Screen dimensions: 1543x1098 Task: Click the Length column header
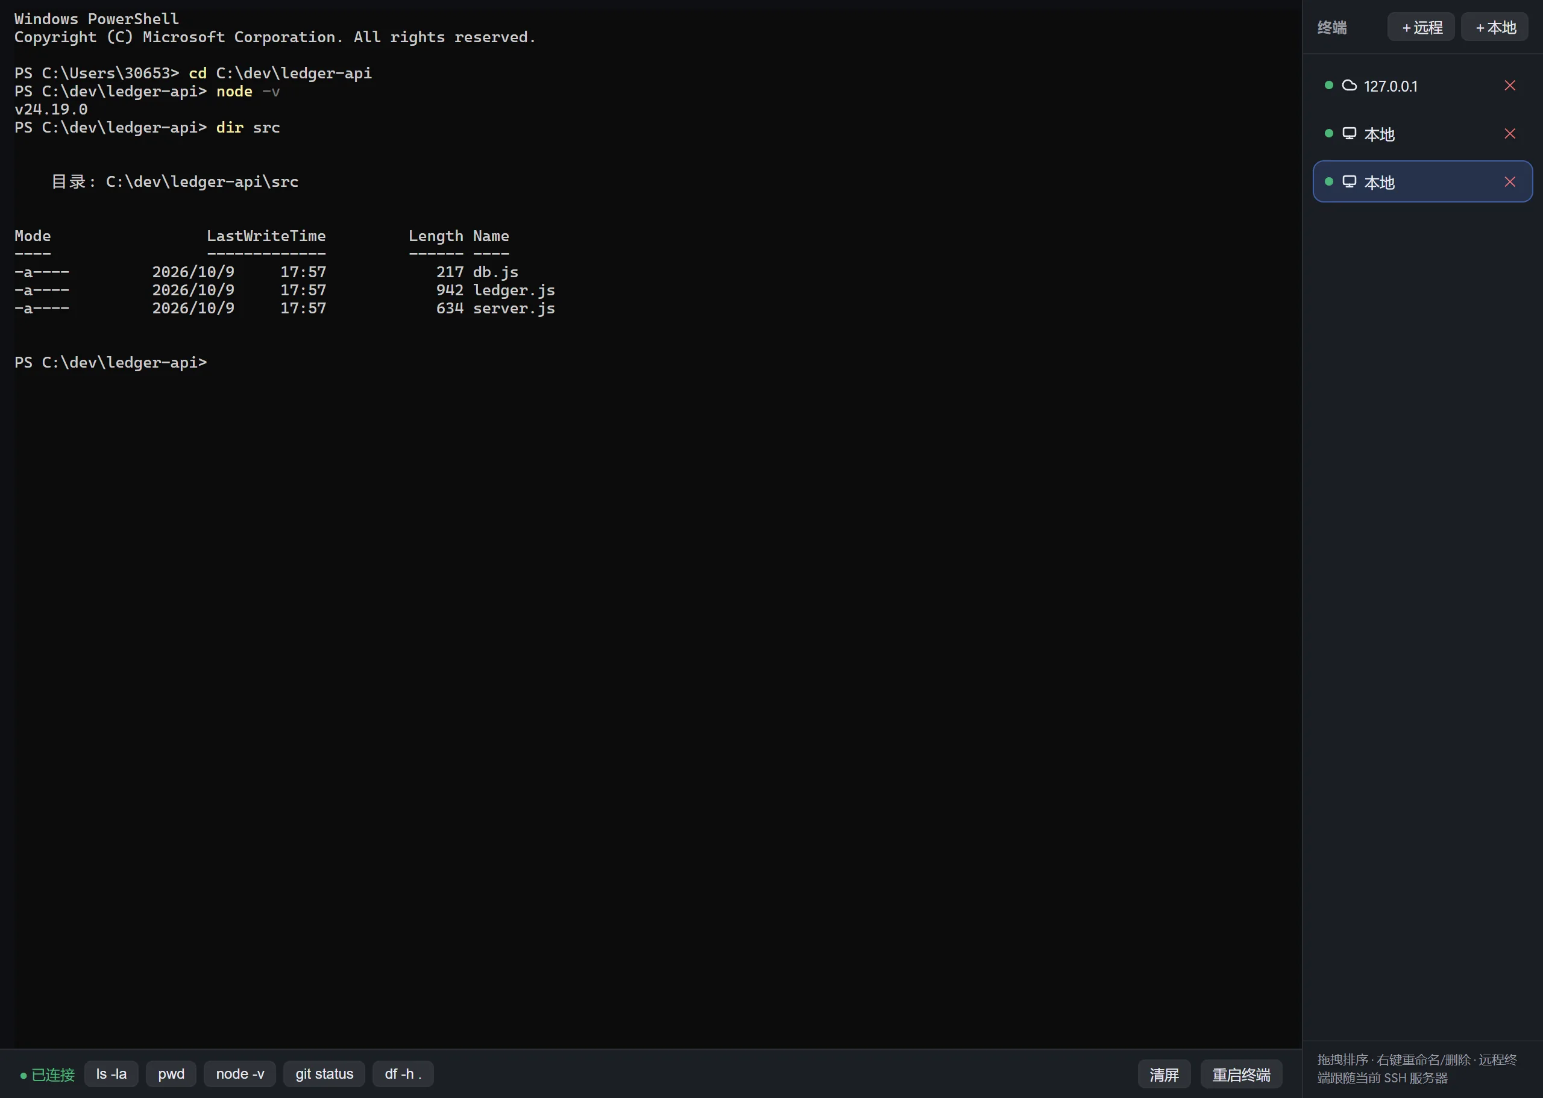(x=436, y=236)
